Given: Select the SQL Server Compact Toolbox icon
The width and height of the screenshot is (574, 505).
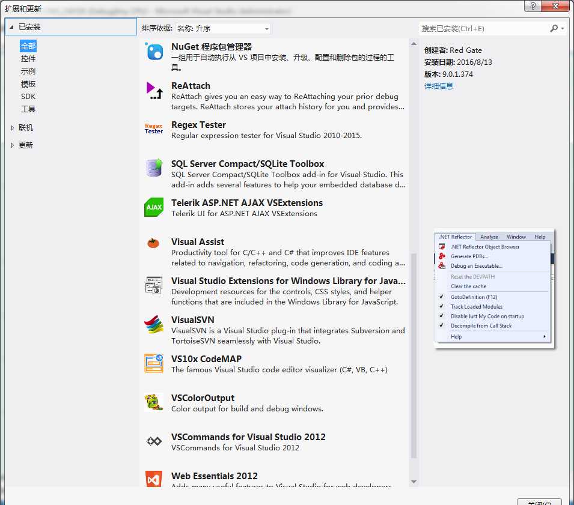Looking at the screenshot, I should [154, 168].
